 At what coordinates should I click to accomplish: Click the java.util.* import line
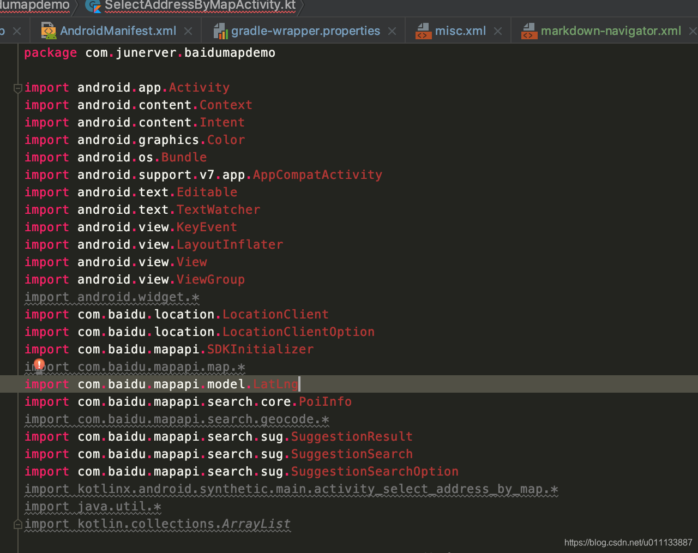pyautogui.click(x=93, y=507)
